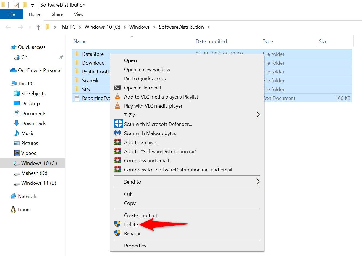The image size is (362, 256).
Task: Select the ScanFile folder
Action: (x=91, y=80)
